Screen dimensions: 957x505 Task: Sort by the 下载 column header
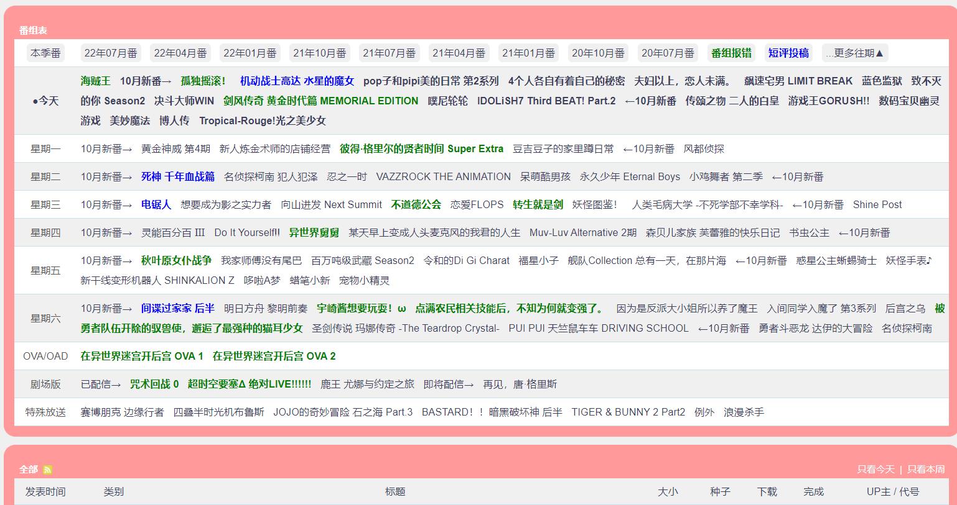point(767,491)
